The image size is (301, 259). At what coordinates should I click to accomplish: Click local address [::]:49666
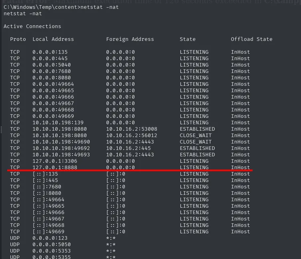pyautogui.click(x=48, y=212)
